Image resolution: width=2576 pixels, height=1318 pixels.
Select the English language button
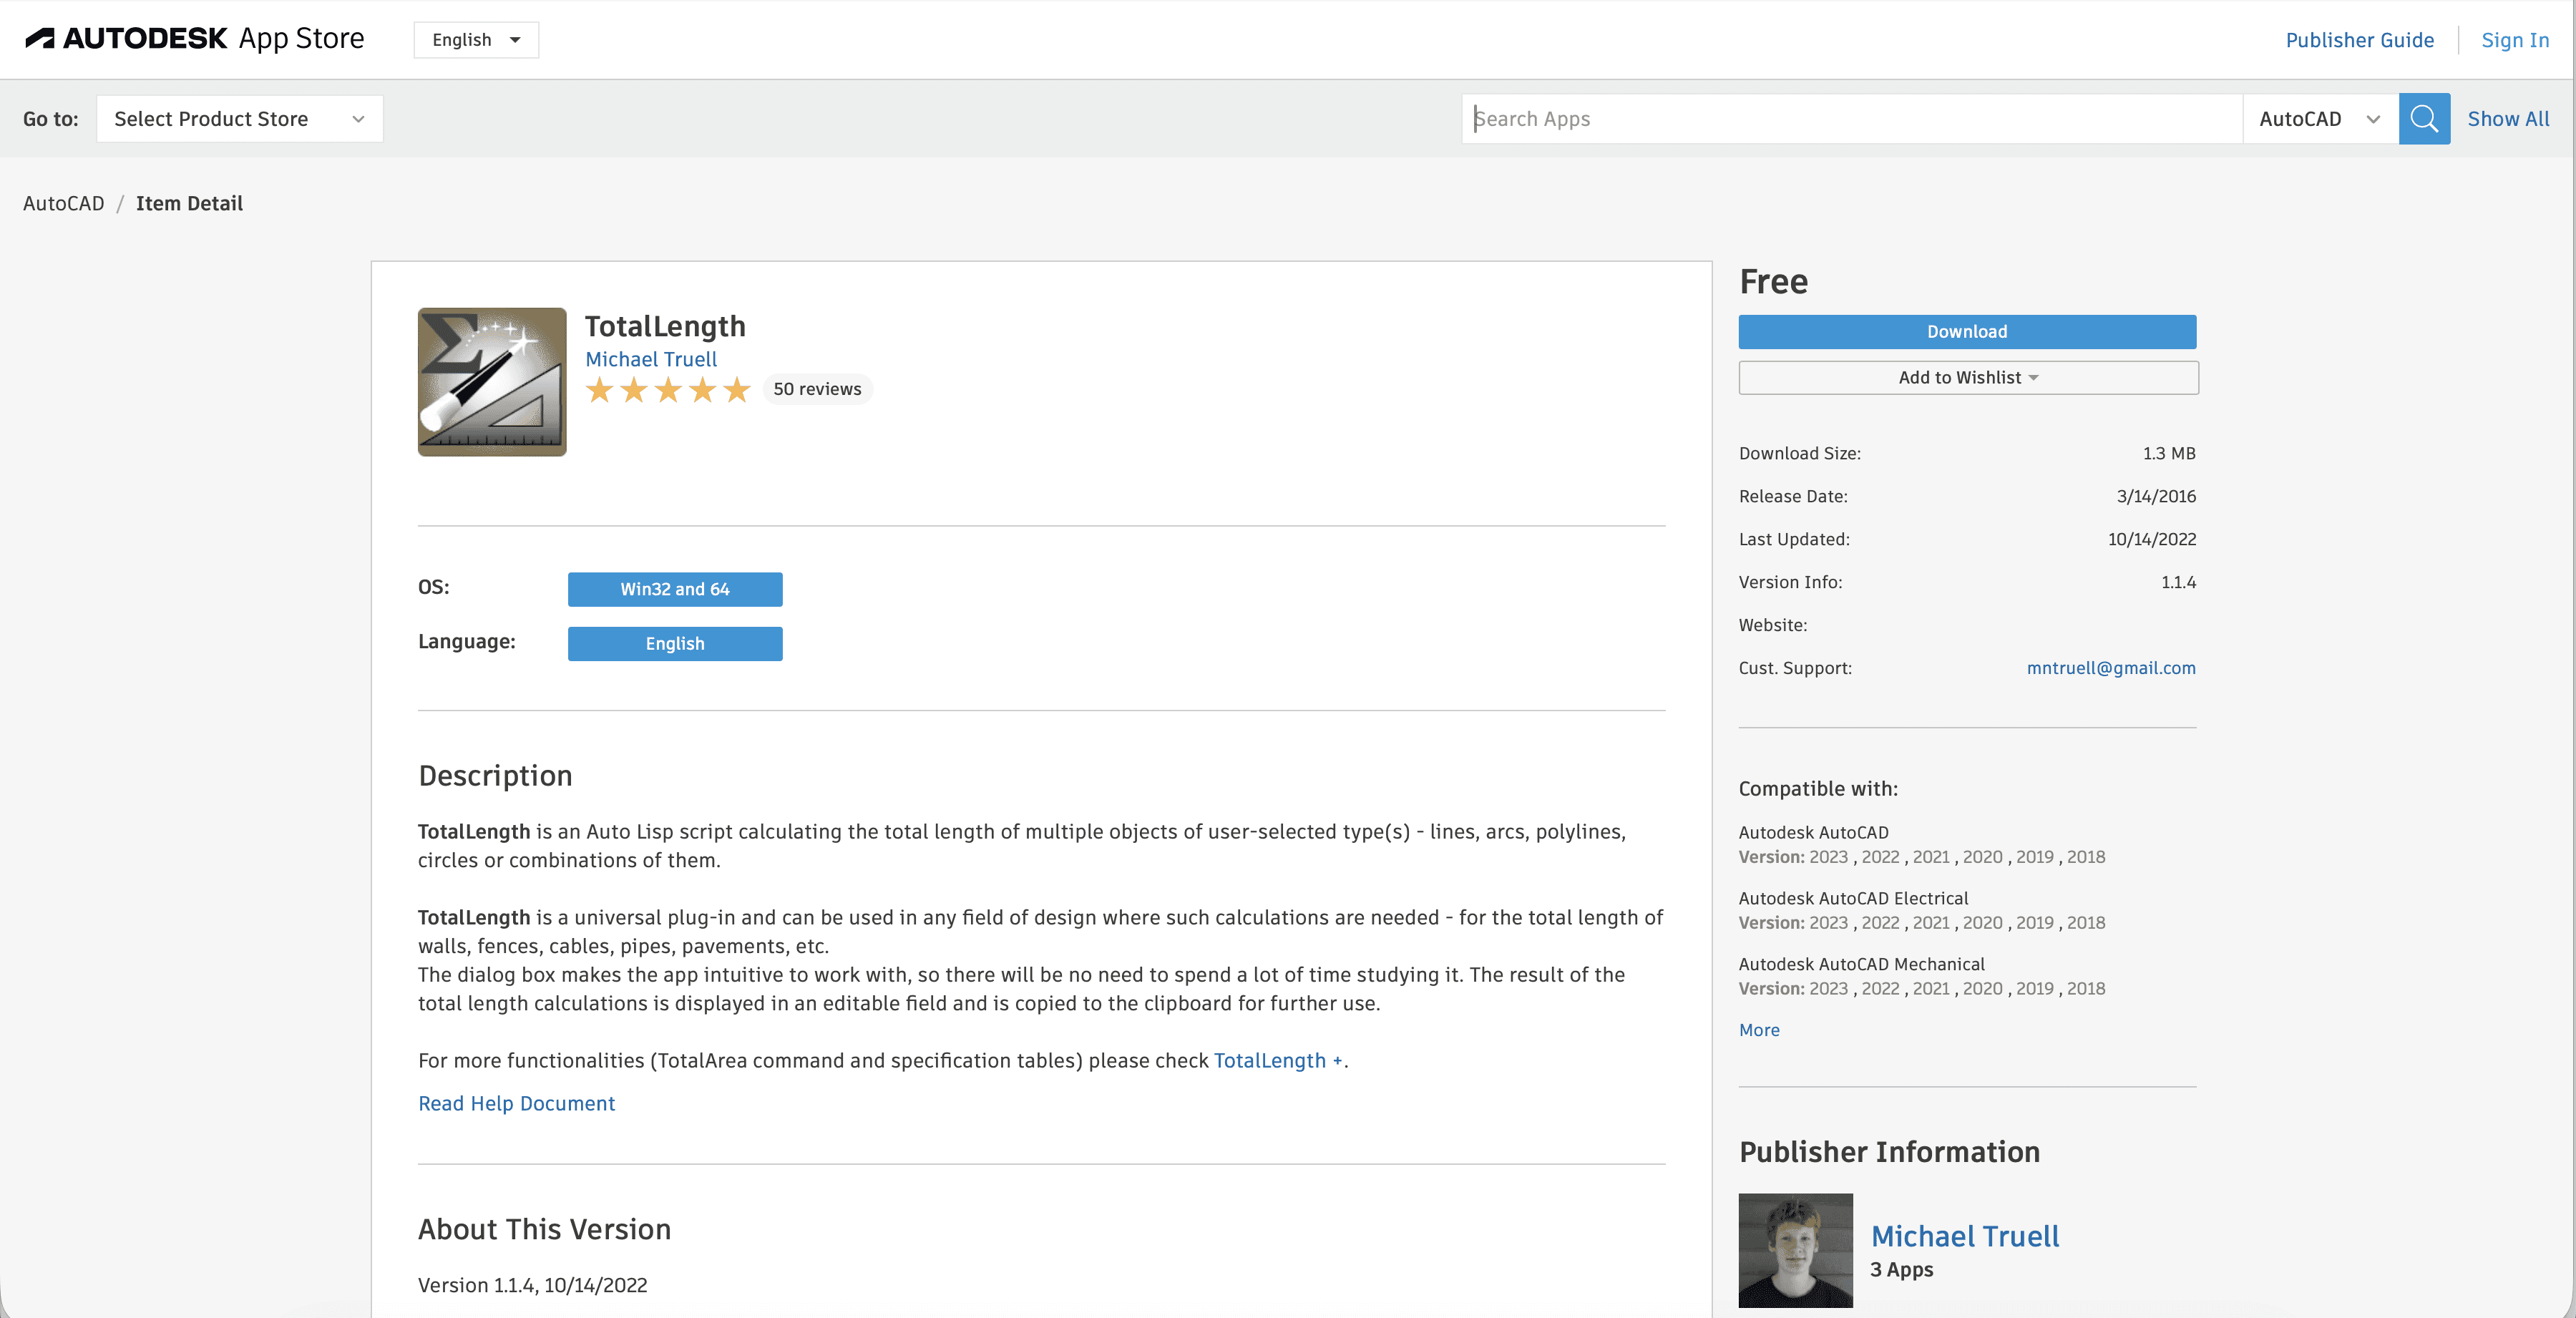(674, 644)
